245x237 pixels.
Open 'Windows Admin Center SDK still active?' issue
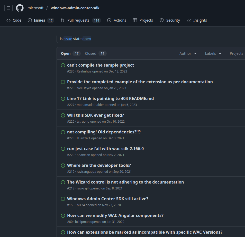click(108, 199)
